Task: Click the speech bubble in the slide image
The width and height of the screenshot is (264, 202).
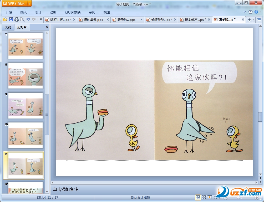Action: 200,73
